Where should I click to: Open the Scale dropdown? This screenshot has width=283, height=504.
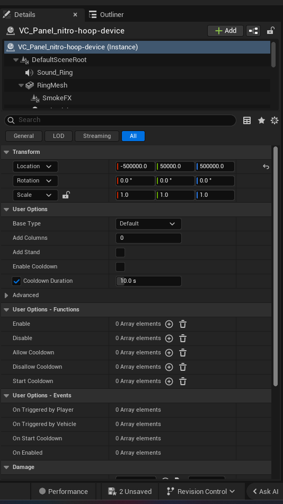(35, 195)
